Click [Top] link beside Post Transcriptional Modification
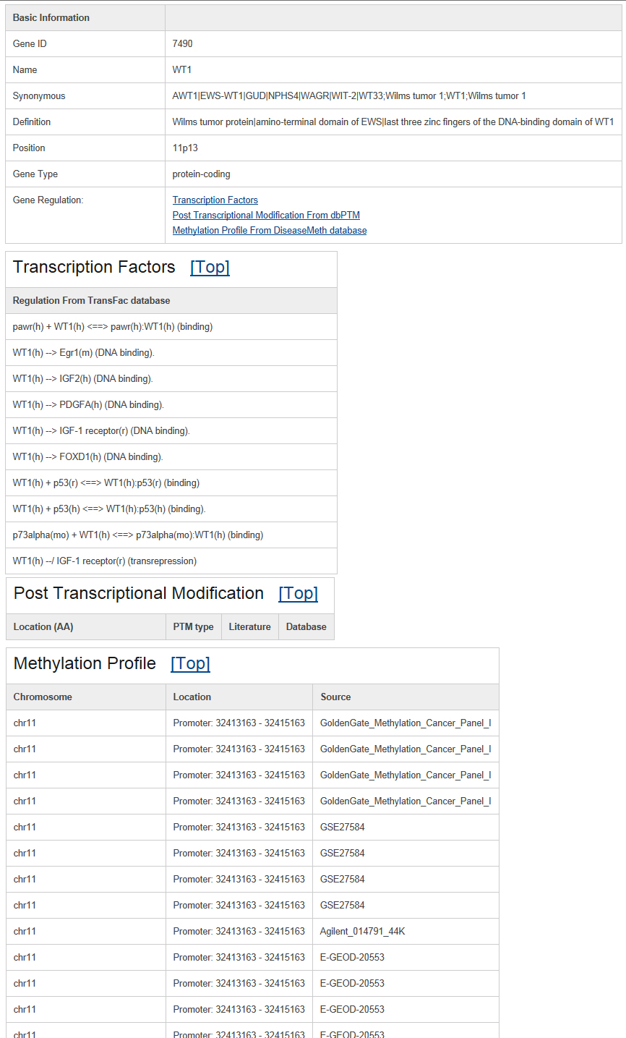Image resolution: width=626 pixels, height=1038 pixels. [298, 593]
